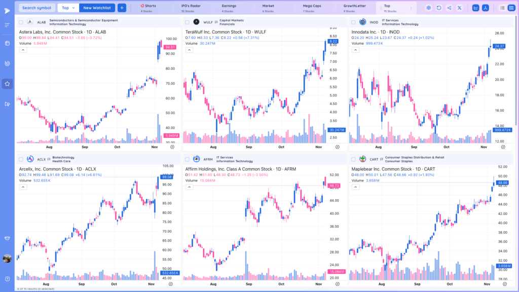519x292 pixels.
Task: Open the Mega Caps watchlist tab
Action: click(x=312, y=8)
